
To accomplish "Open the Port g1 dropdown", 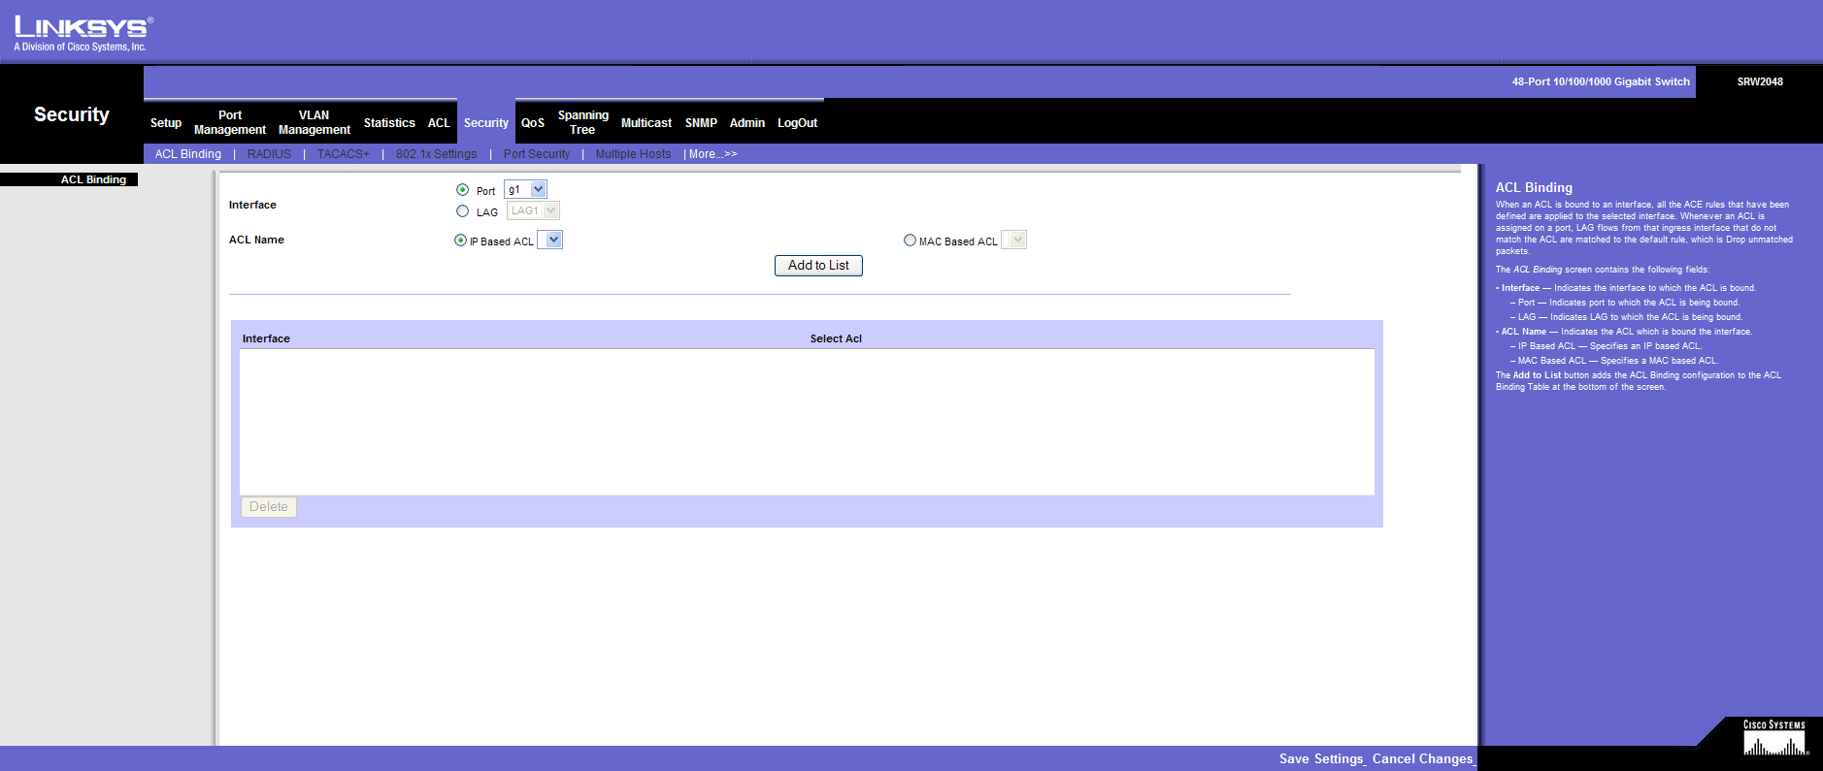I will (x=525, y=190).
